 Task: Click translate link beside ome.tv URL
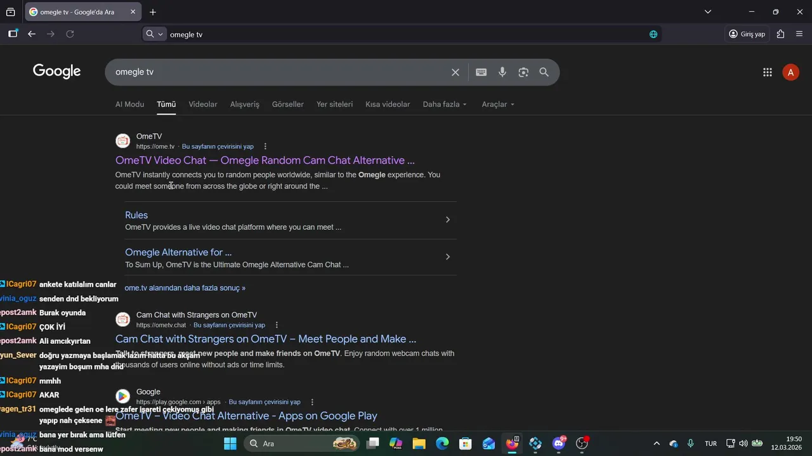[x=218, y=146]
